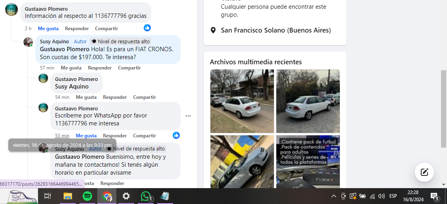The height and width of the screenshot is (204, 447).
Task: Open Susy Aquino's profile from FIAT CRONOS reply
Action: (54, 42)
